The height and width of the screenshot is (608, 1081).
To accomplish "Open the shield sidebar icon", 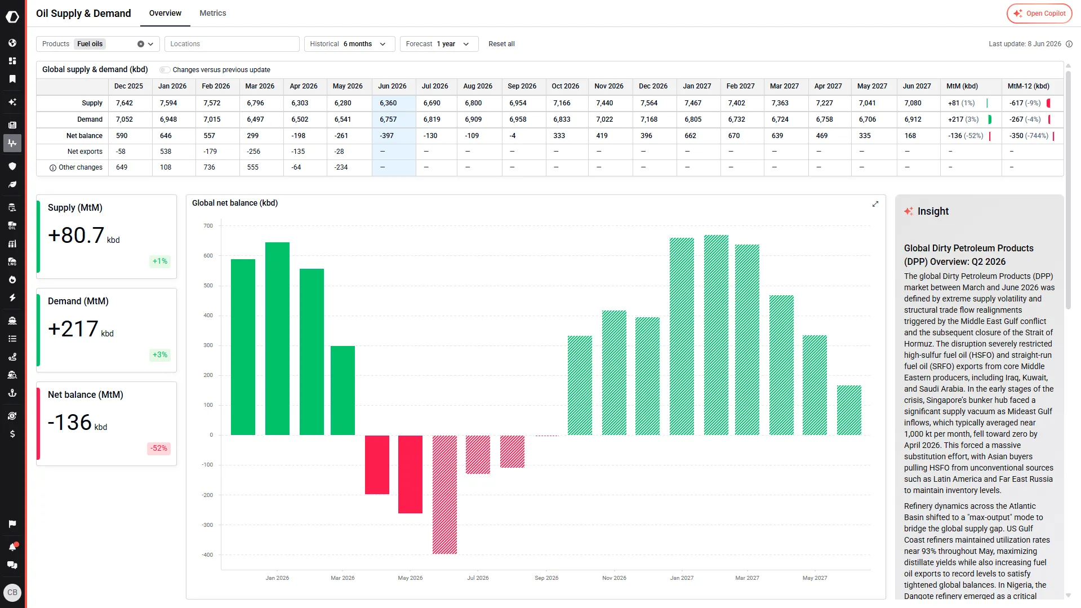I will point(12,166).
